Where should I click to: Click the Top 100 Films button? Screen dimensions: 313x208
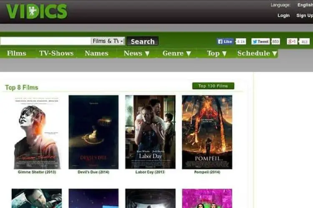(213, 86)
